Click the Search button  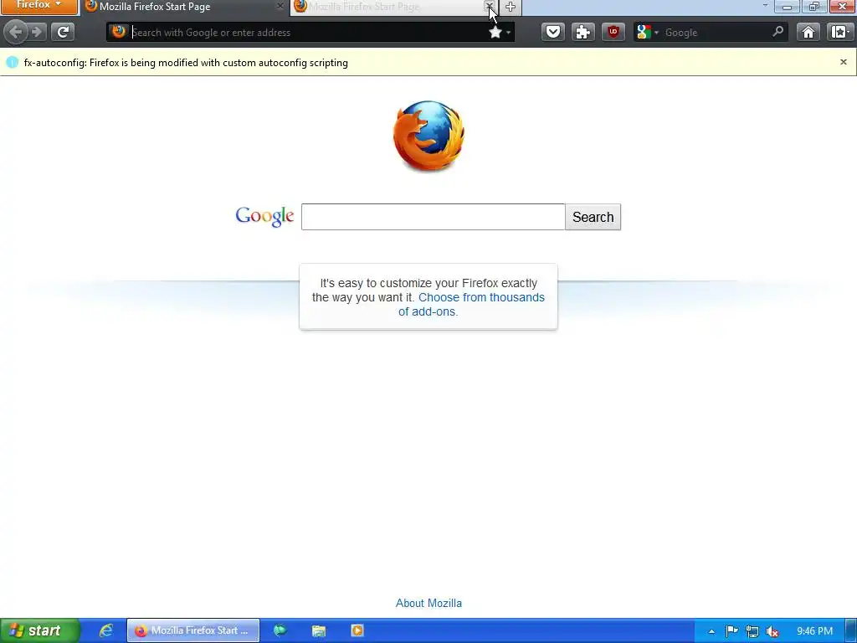coord(593,217)
